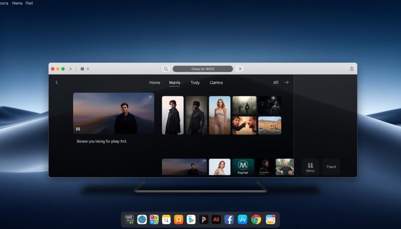Select poster of man on white background
This screenshot has height=229, width=401.
[173, 115]
